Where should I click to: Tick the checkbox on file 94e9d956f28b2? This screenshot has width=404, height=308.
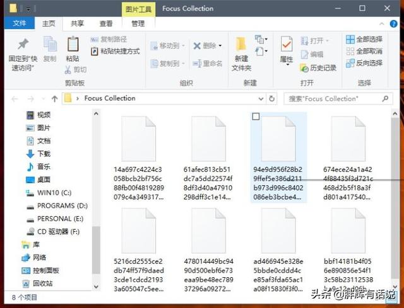[x=255, y=117]
